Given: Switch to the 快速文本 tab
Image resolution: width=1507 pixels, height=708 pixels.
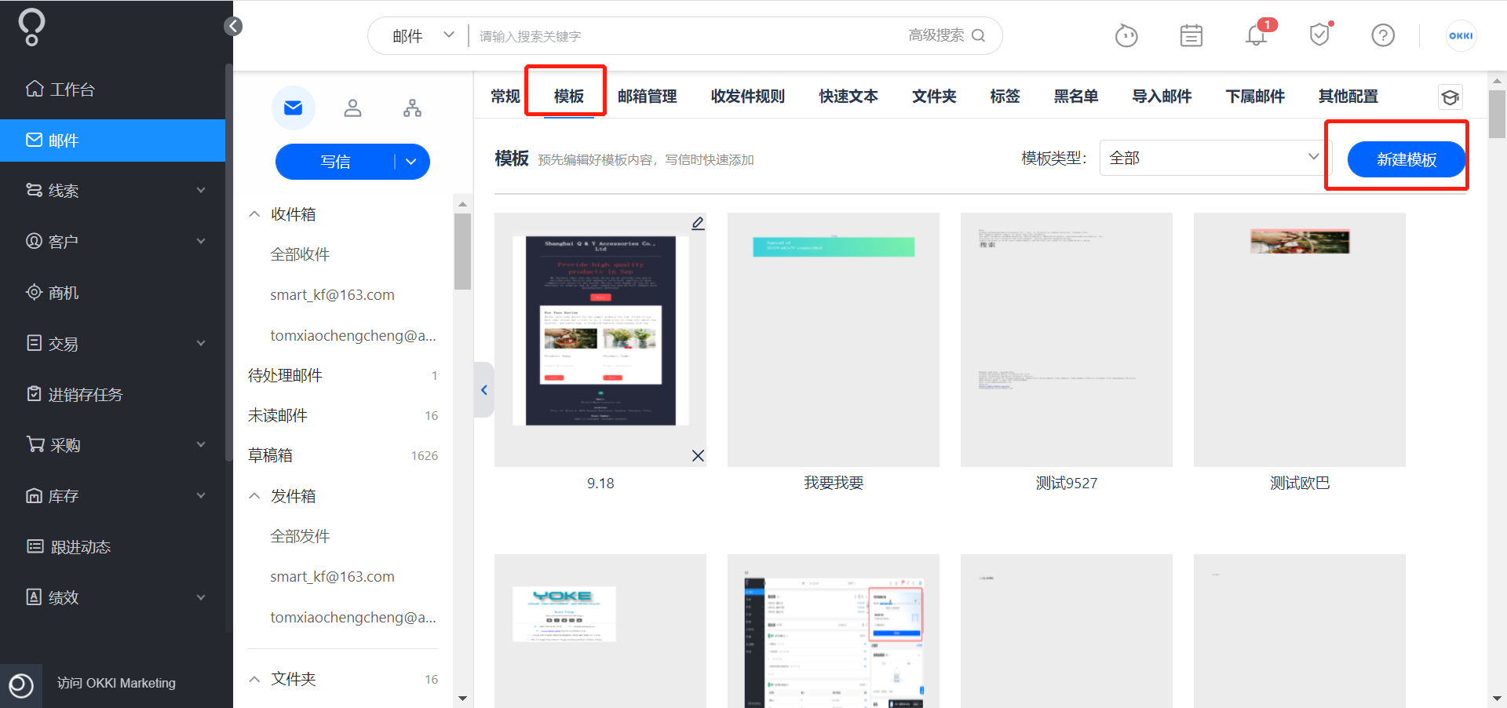Looking at the screenshot, I should [x=848, y=97].
